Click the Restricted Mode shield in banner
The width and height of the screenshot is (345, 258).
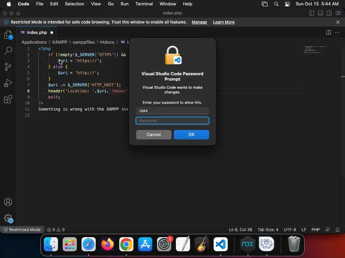pos(6,22)
